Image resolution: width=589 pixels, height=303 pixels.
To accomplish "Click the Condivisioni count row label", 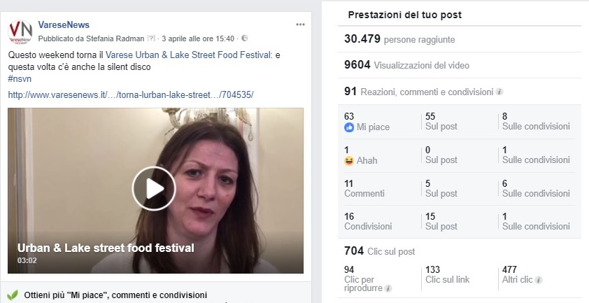I will tap(368, 226).
